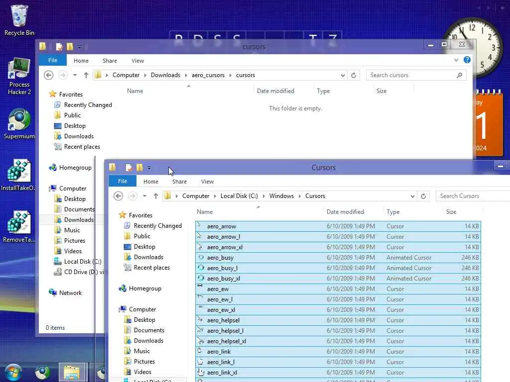This screenshot has width=510, height=382.
Task: Select Local Disk (C:) in back window pane
Action: [83, 262]
